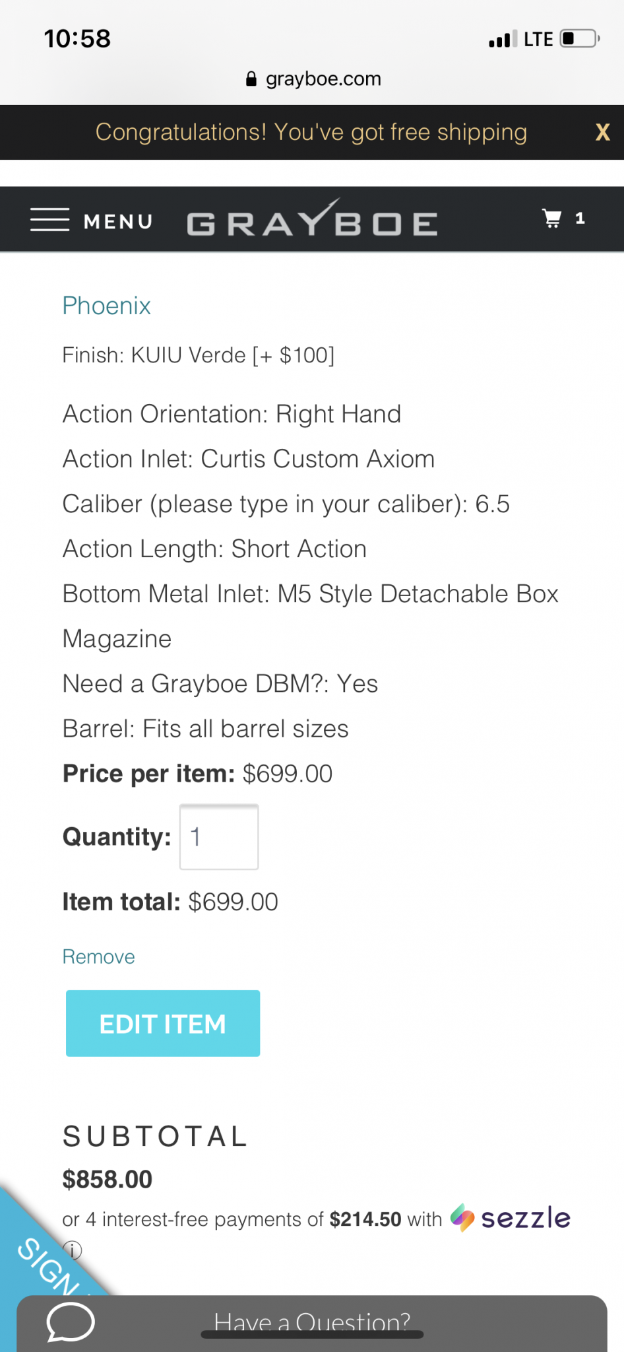Tap the MENU label

[x=119, y=221]
